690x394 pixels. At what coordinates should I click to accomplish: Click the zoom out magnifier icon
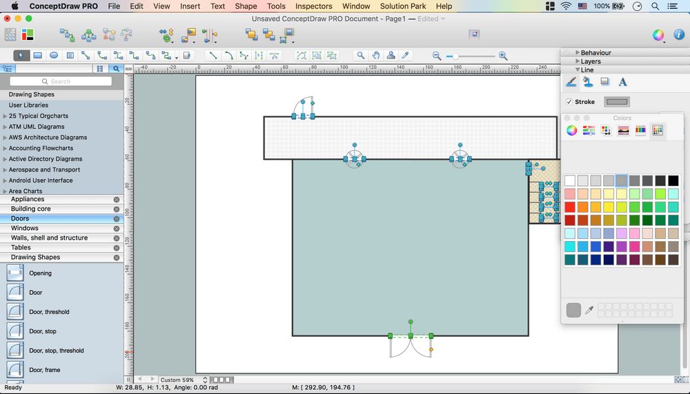[x=437, y=56]
